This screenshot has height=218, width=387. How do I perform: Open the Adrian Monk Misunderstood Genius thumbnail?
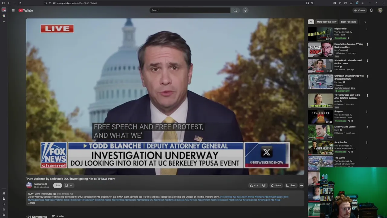pos(320,66)
